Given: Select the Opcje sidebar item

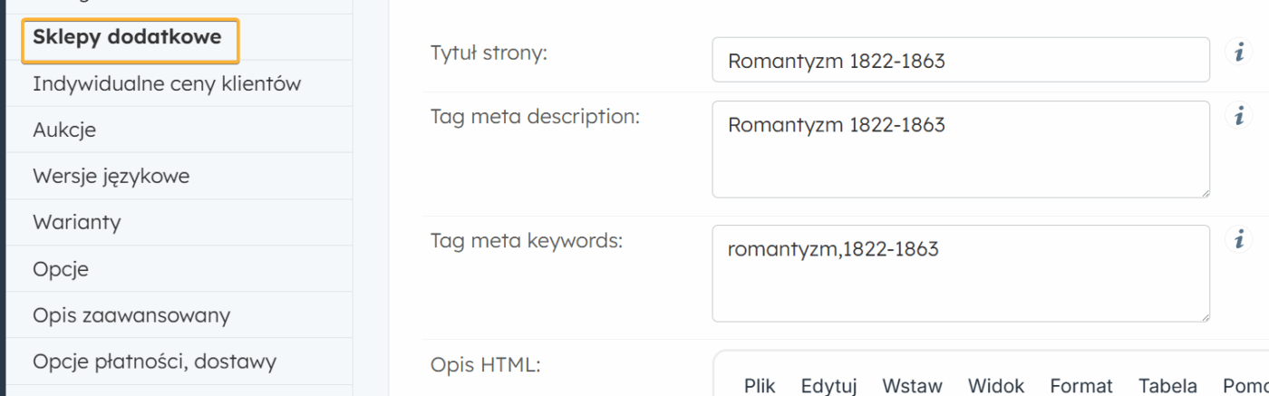Looking at the screenshot, I should pyautogui.click(x=61, y=269).
